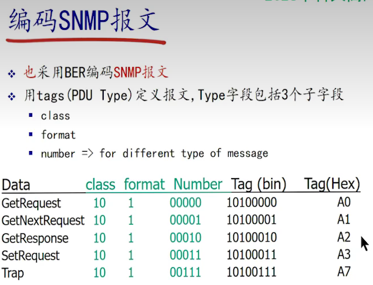Click the 'format' sub-bullet
Image resolution: width=373 pixels, height=285 pixels.
click(58, 134)
